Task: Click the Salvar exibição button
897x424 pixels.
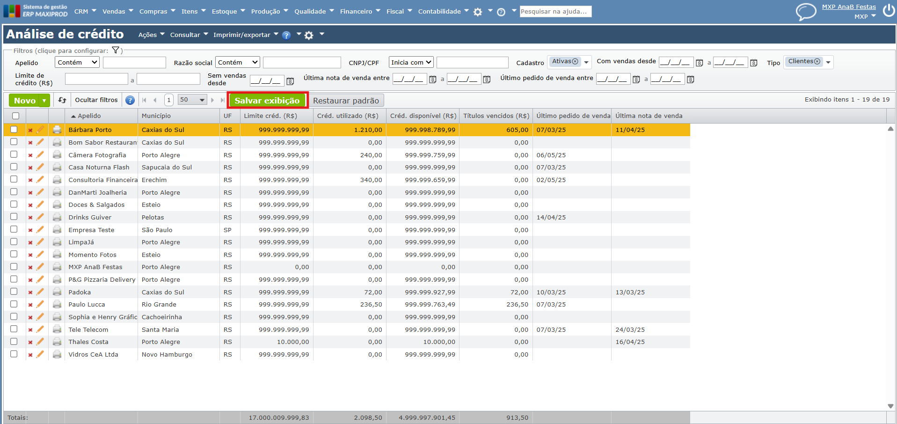Action: [x=267, y=101]
